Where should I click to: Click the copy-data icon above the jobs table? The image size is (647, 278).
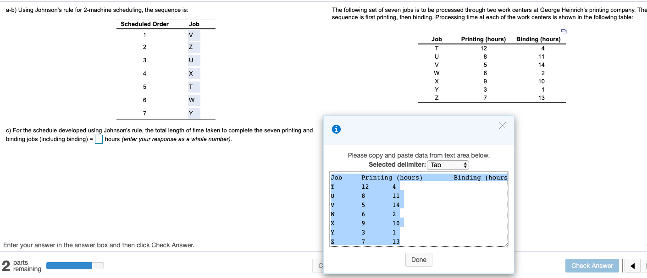coord(563,31)
